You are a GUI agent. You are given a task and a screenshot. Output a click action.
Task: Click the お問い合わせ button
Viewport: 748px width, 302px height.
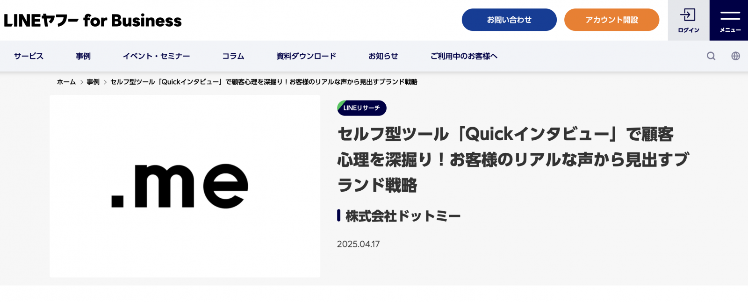tap(509, 20)
